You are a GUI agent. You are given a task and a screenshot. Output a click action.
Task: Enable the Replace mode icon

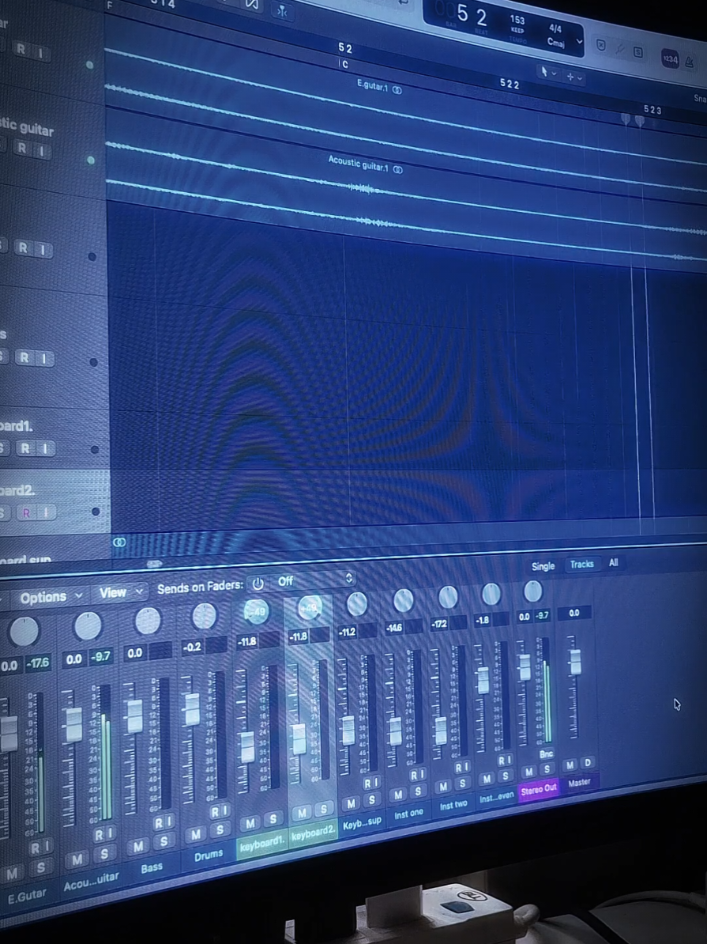pos(601,45)
